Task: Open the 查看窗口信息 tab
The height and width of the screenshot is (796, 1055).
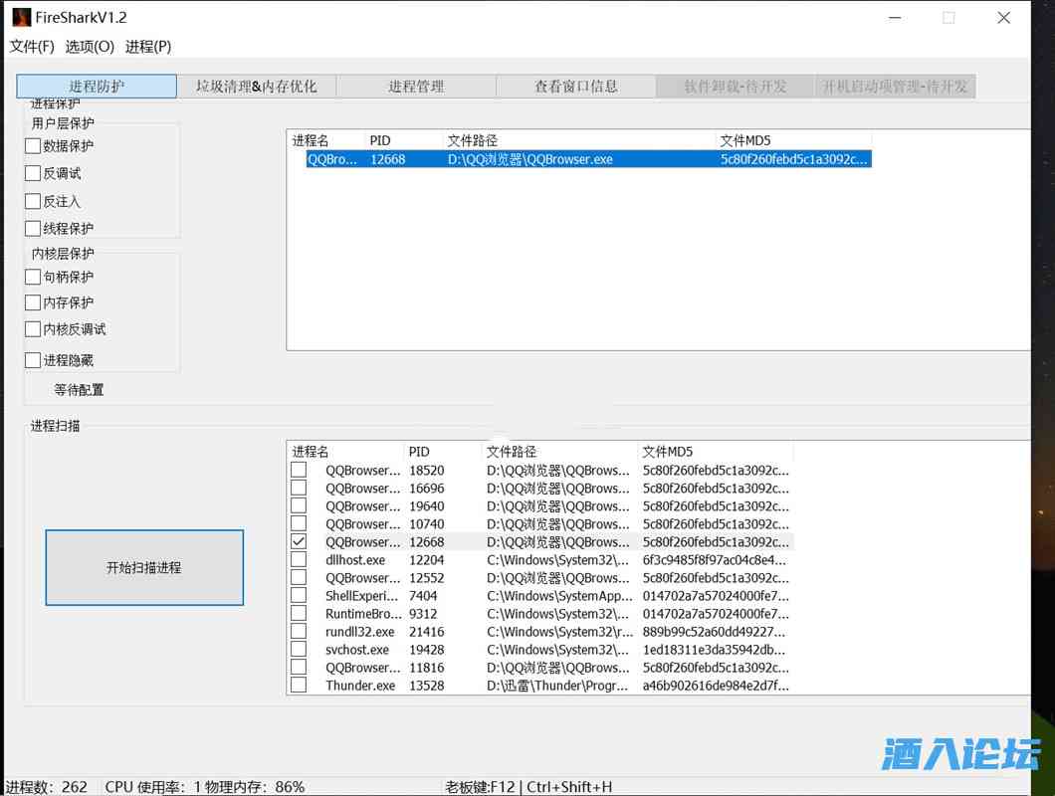Action: [575, 87]
